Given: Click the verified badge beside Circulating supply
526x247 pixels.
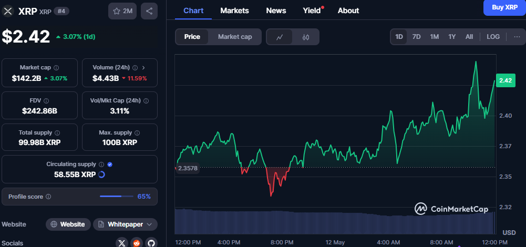Looking at the screenshot, I should coord(110,164).
